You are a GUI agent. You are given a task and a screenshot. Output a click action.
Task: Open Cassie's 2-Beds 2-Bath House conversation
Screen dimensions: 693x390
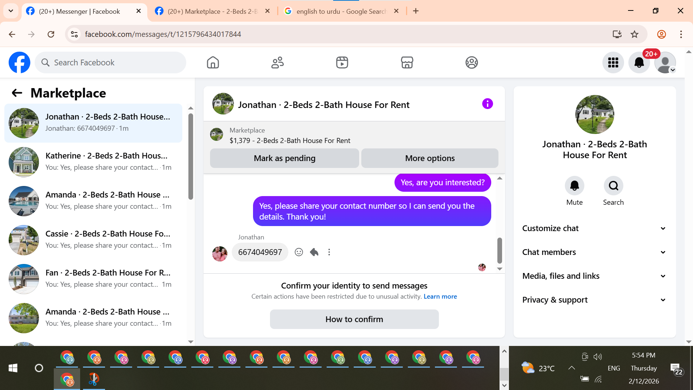coord(93,240)
